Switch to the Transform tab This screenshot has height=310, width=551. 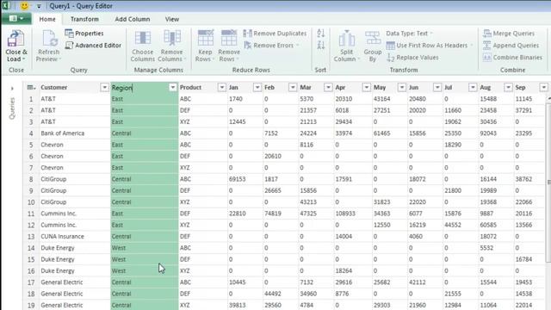pyautogui.click(x=84, y=19)
